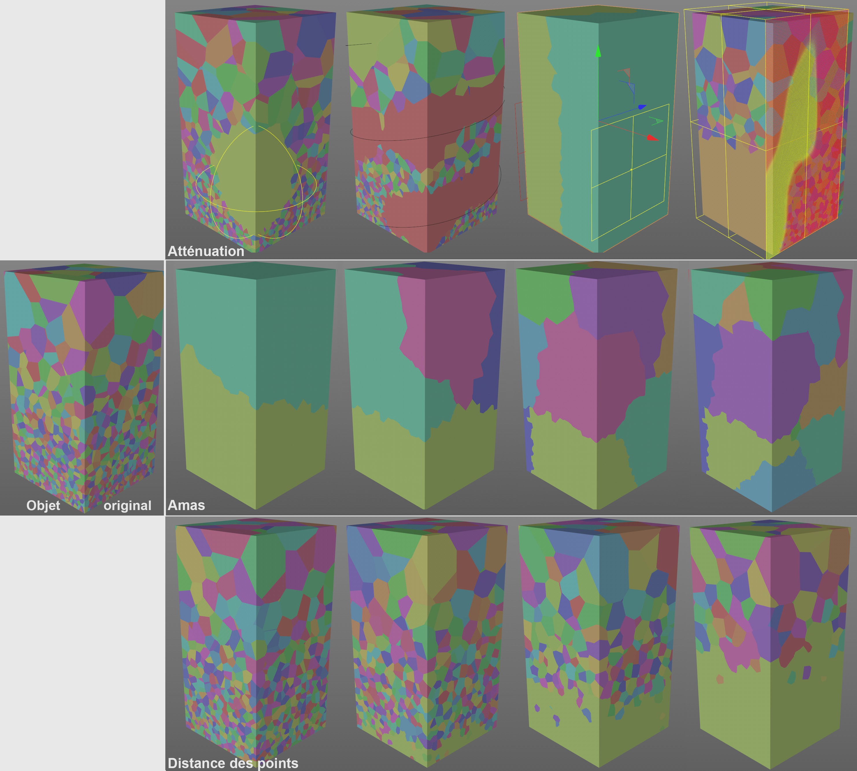Image resolution: width=857 pixels, height=771 pixels.
Task: Click the Objet original label text
Action: click(43, 505)
